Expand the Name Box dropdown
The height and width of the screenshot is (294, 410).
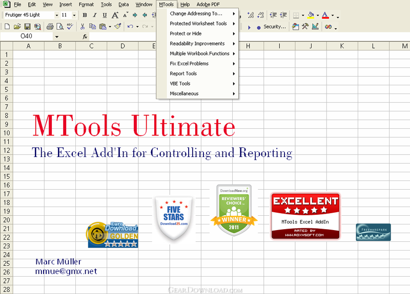tap(57, 37)
